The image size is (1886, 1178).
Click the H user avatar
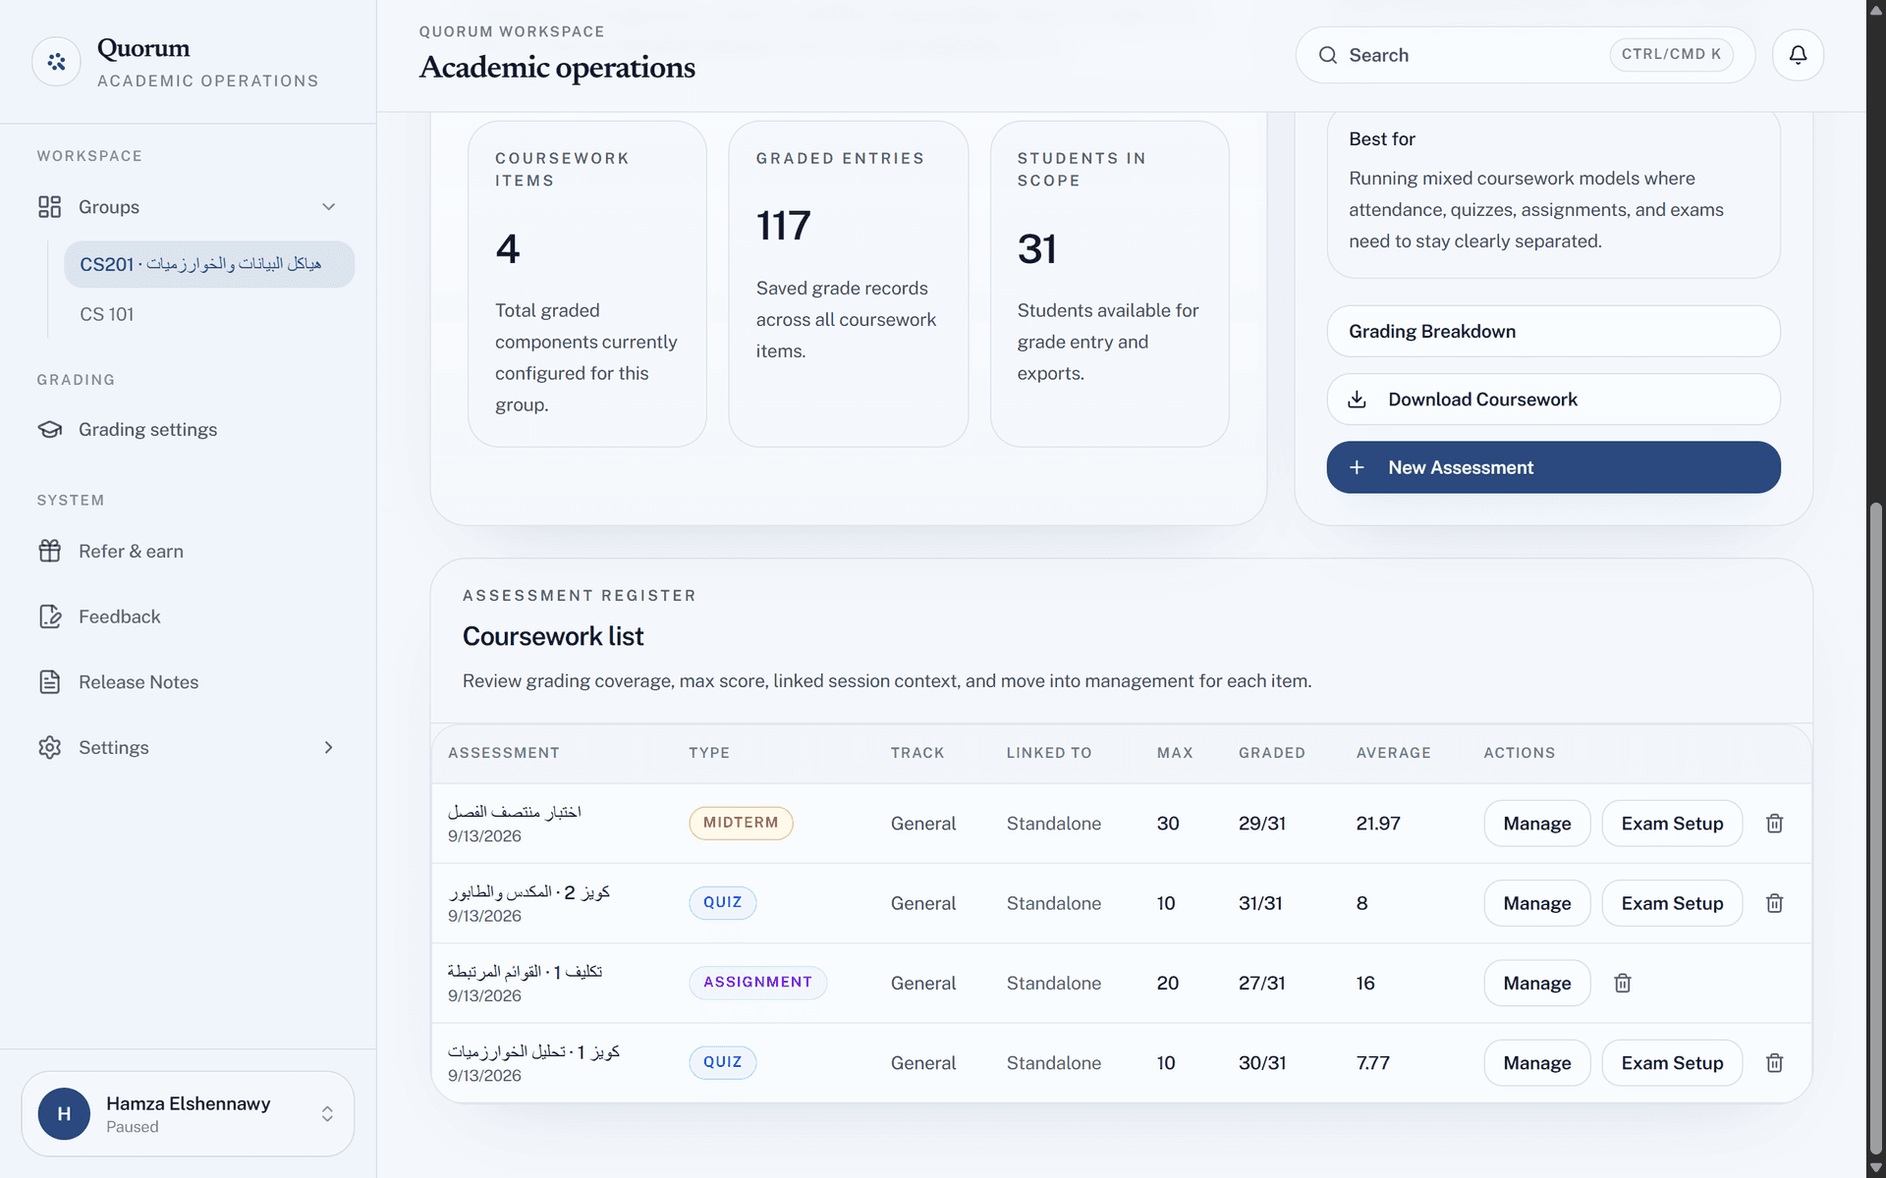tap(64, 1113)
